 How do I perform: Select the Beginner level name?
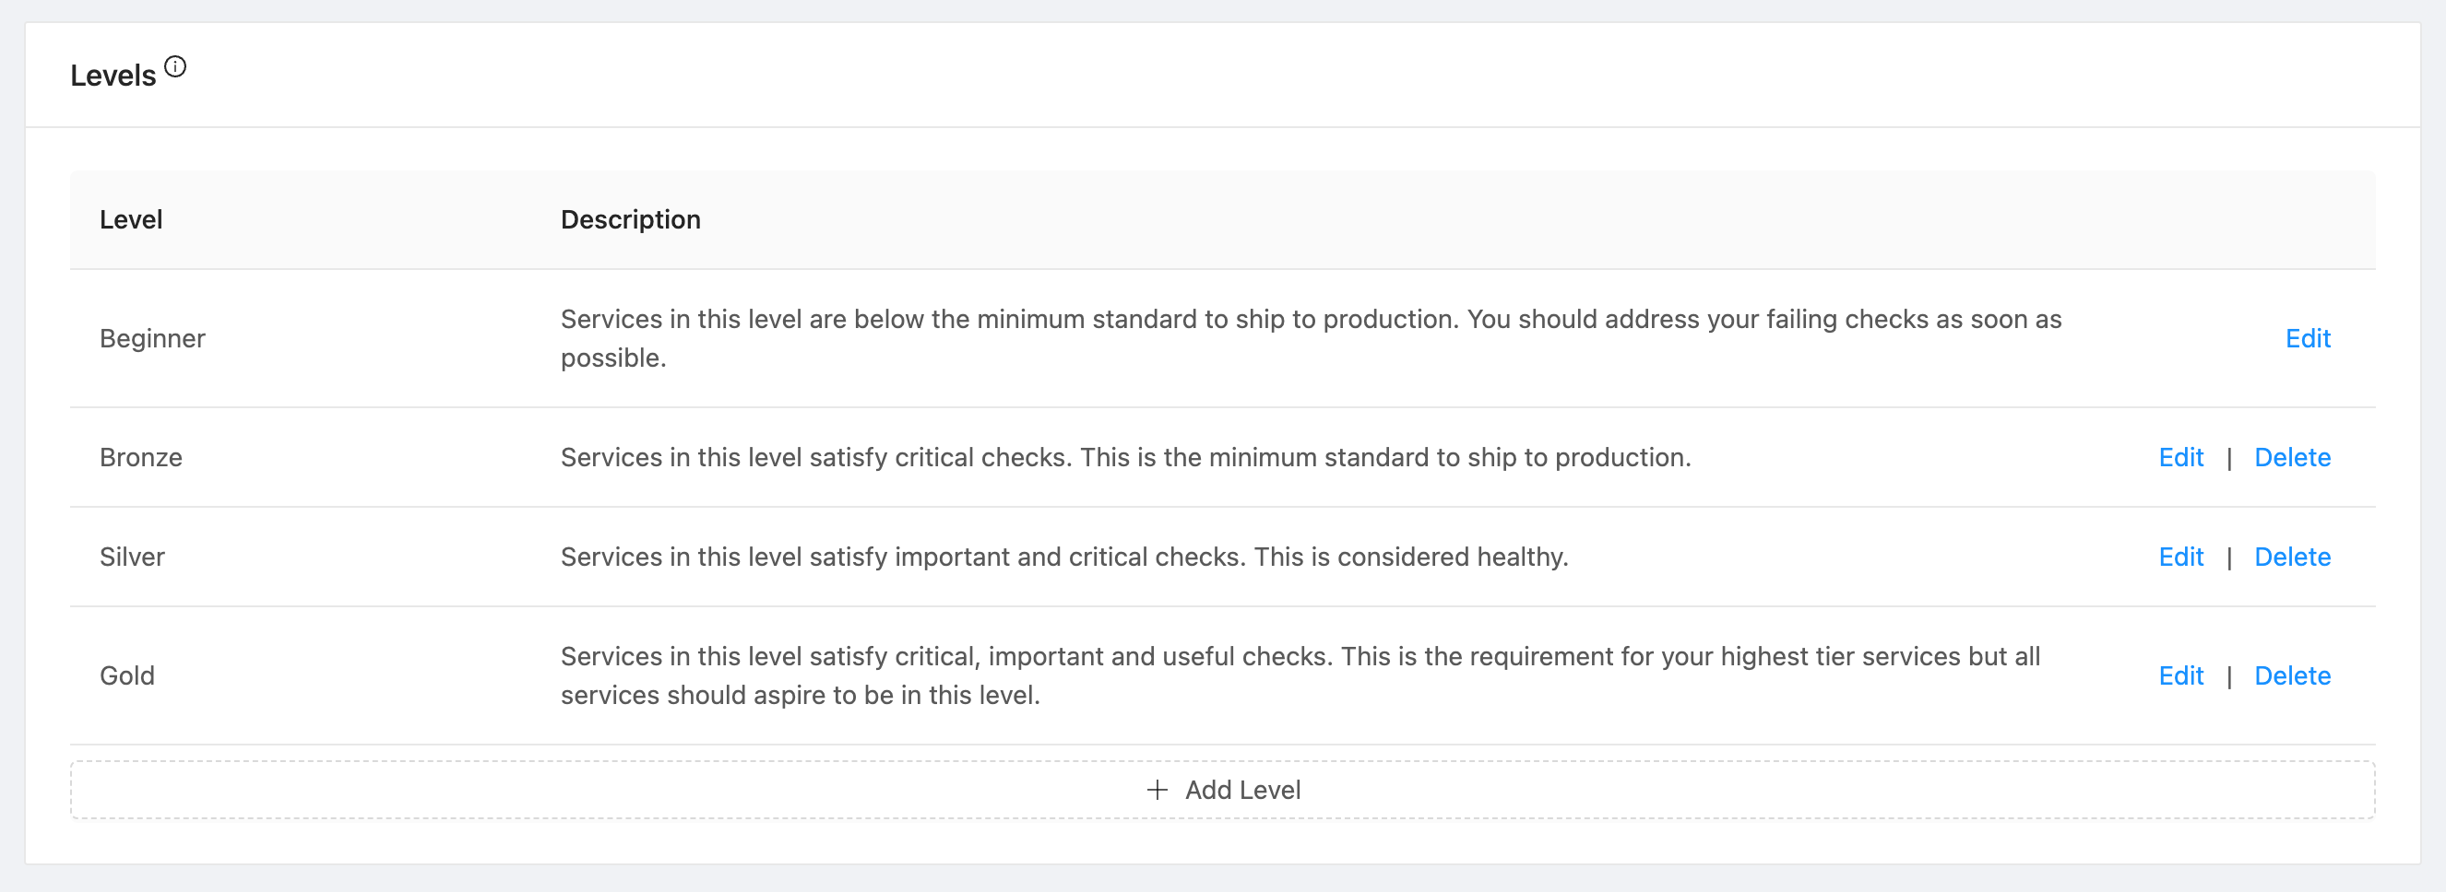point(152,339)
